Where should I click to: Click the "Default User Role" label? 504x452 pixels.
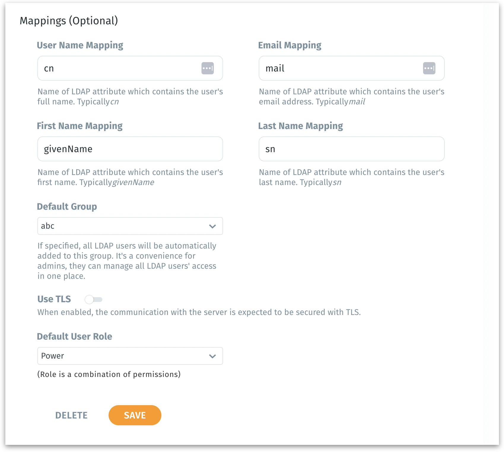[74, 336]
